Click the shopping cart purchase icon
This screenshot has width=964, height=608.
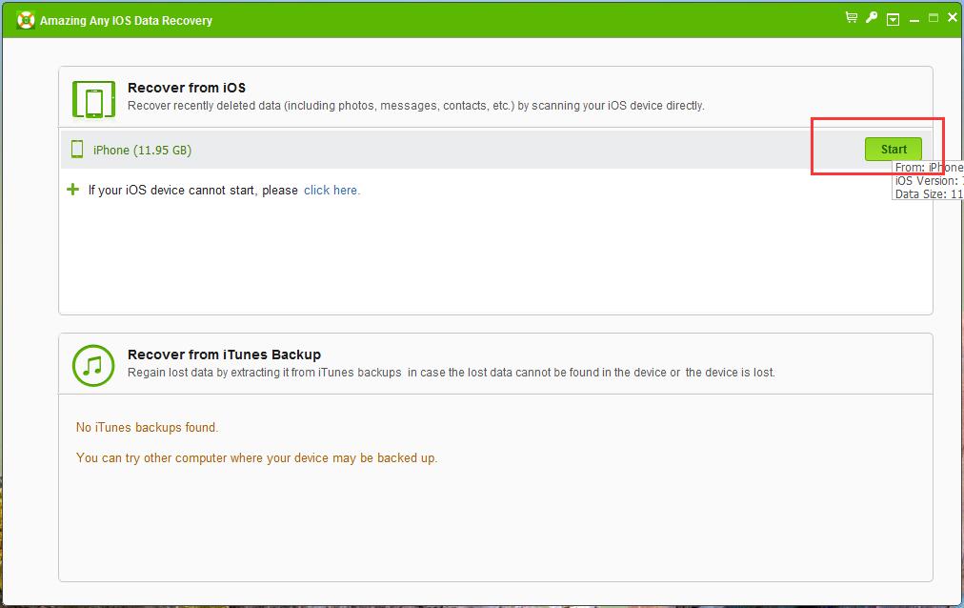[852, 18]
